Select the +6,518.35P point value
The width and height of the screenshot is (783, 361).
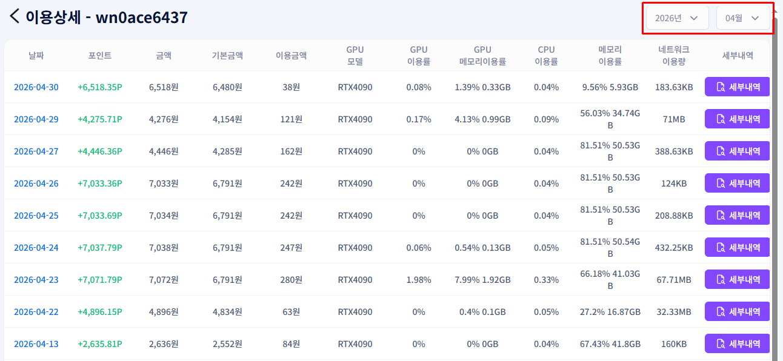point(100,87)
